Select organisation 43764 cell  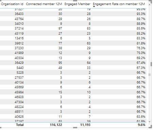19,19
